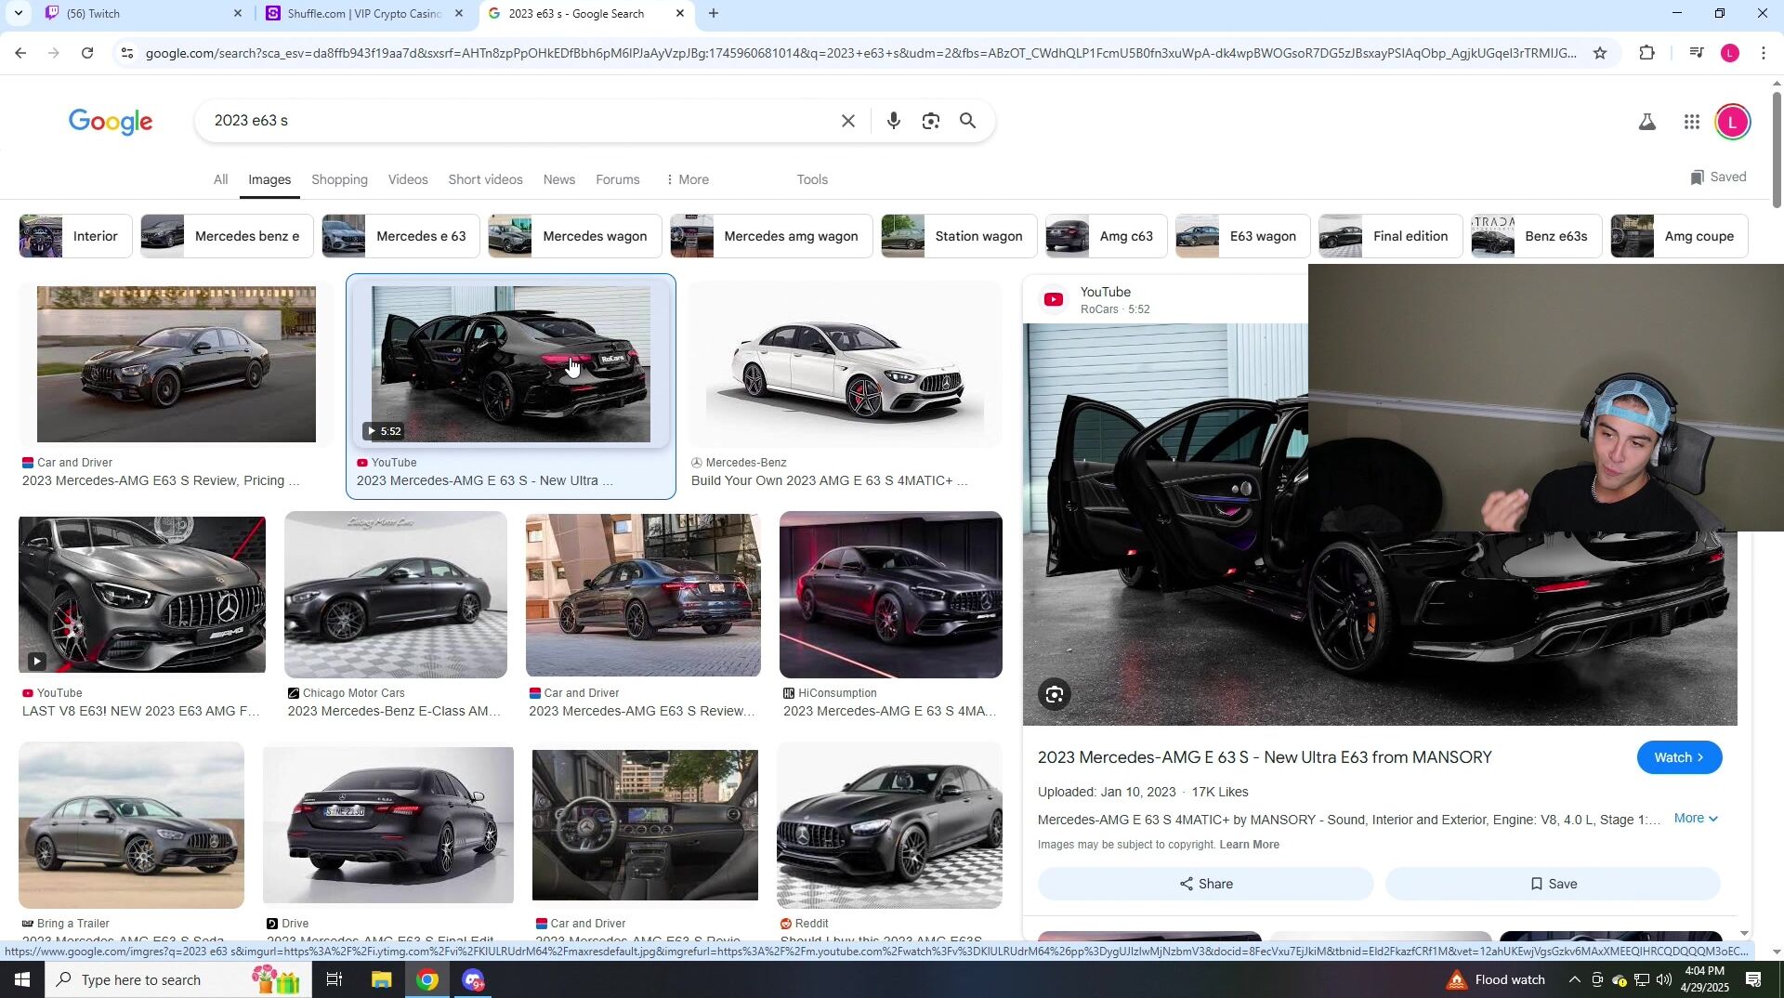Image resolution: width=1784 pixels, height=998 pixels.
Task: Select the Station wagon filter chip
Action: (x=959, y=236)
